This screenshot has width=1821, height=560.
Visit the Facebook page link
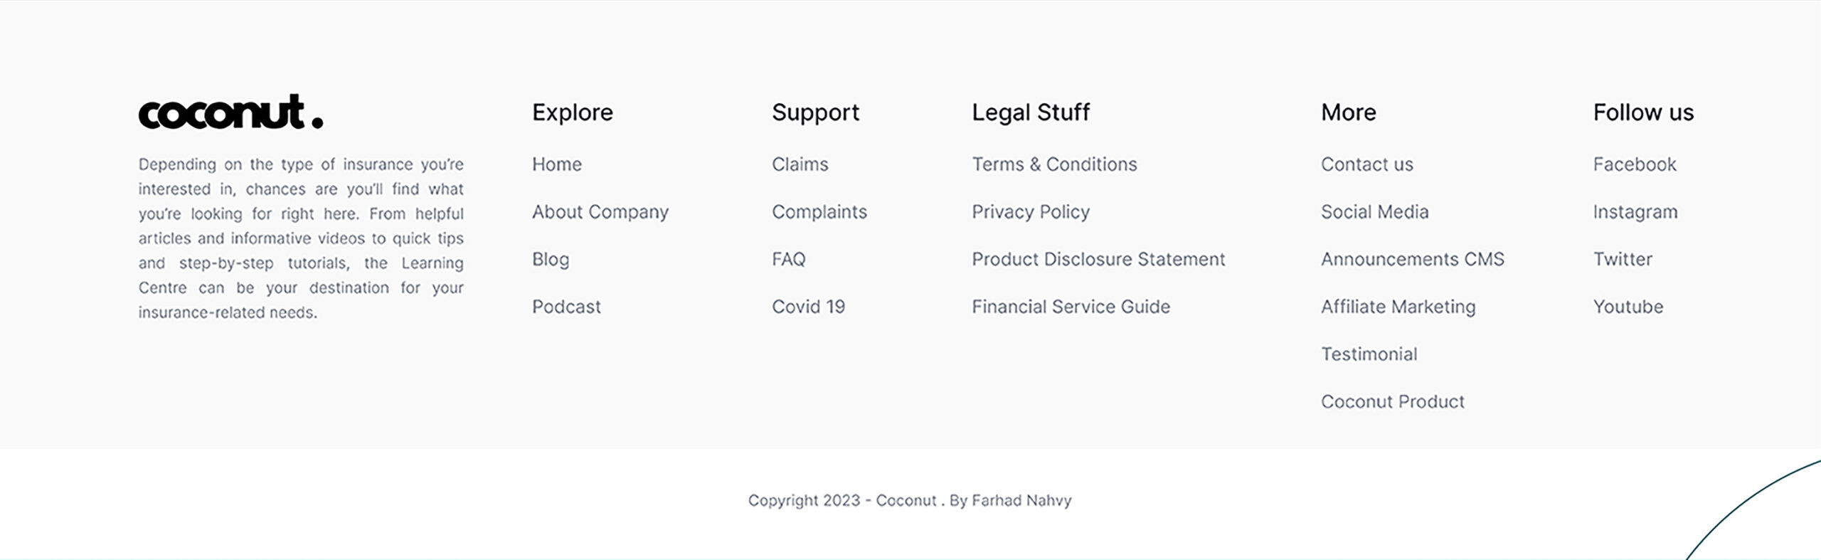[1635, 164]
